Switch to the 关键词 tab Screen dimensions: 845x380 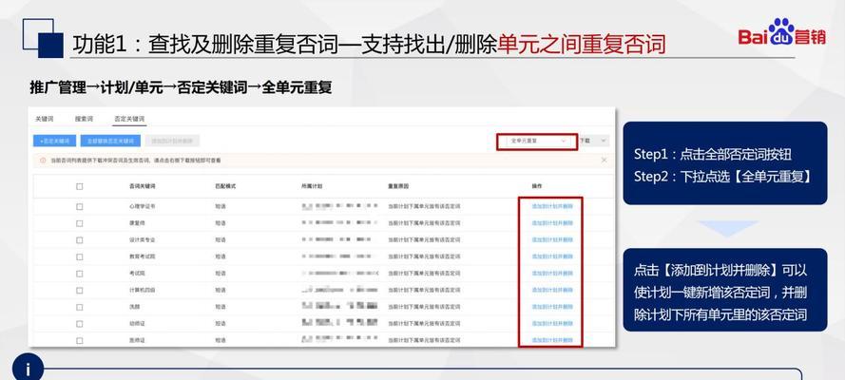(x=44, y=119)
